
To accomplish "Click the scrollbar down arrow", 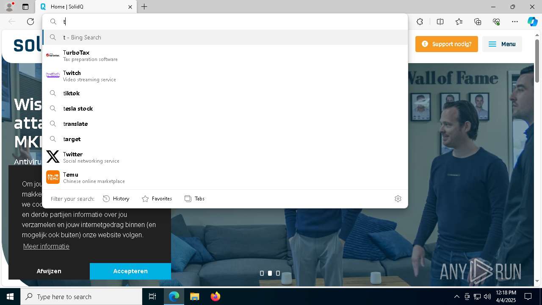I will (x=537, y=281).
